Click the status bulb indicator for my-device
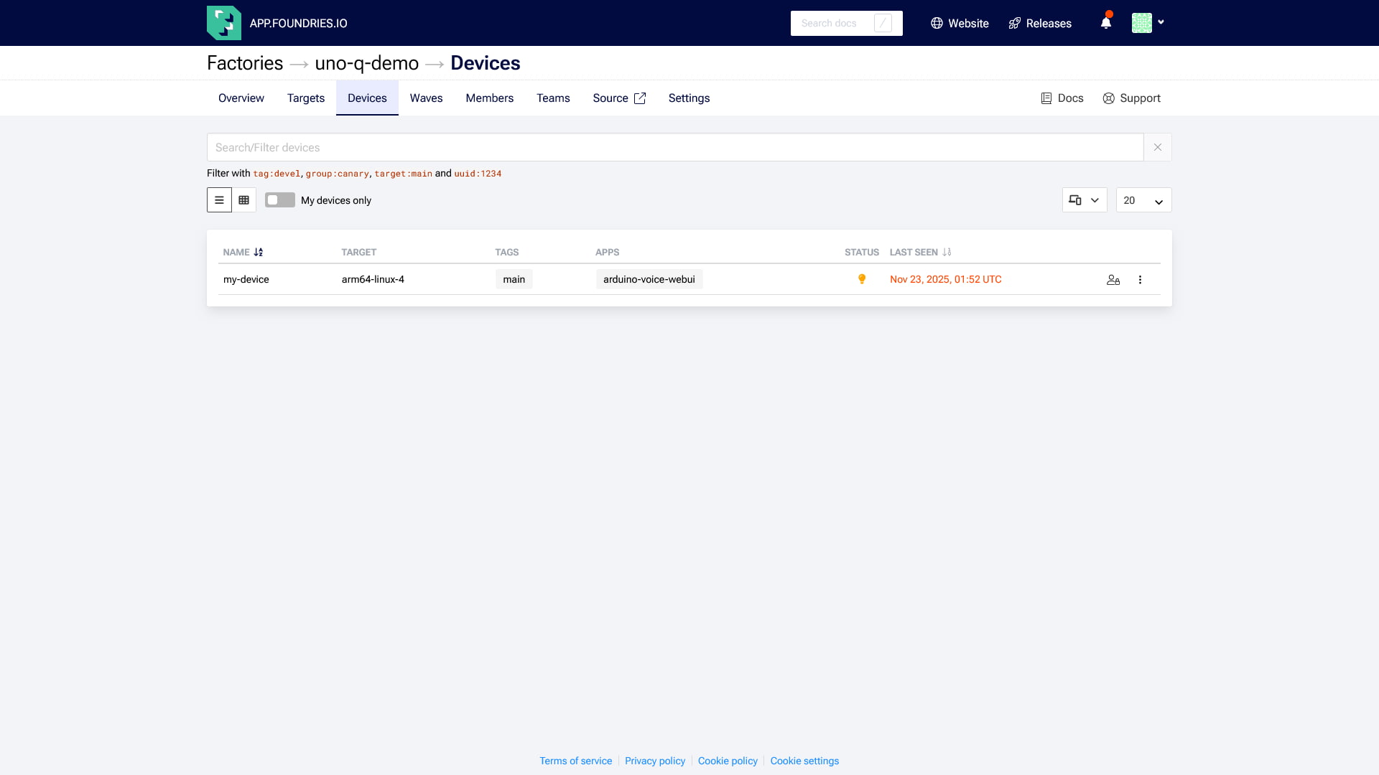1379x775 pixels. pos(862,279)
